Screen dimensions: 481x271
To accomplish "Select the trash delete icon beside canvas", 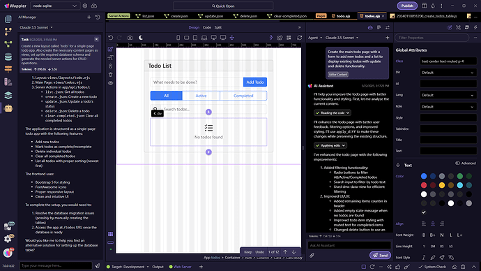I will [x=110, y=74].
